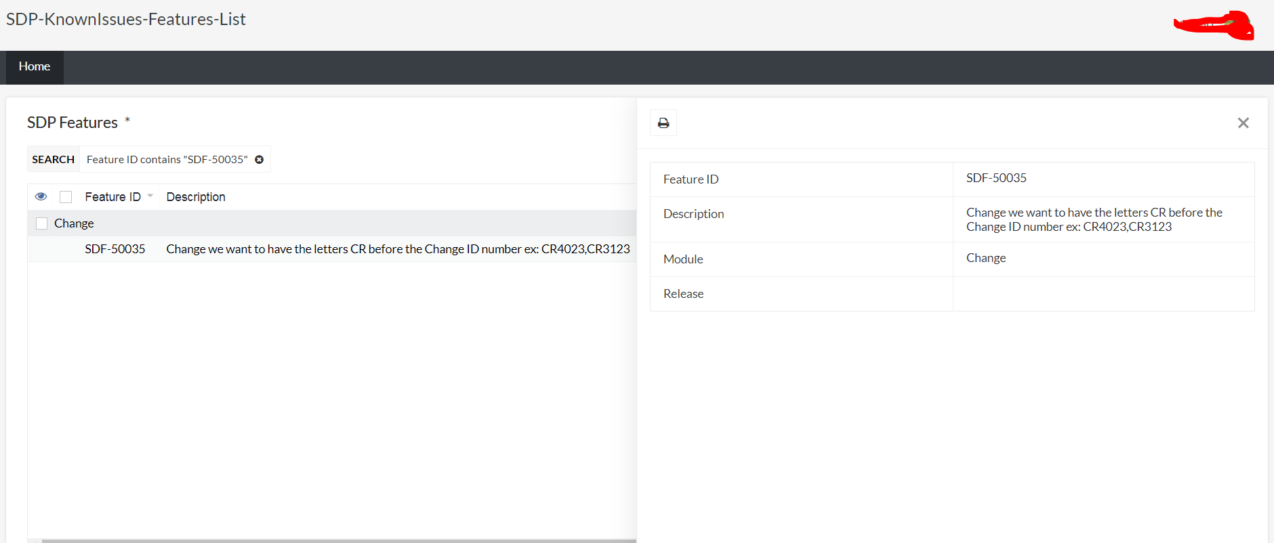Click the Module field label
The width and height of the screenshot is (1274, 543).
[683, 259]
